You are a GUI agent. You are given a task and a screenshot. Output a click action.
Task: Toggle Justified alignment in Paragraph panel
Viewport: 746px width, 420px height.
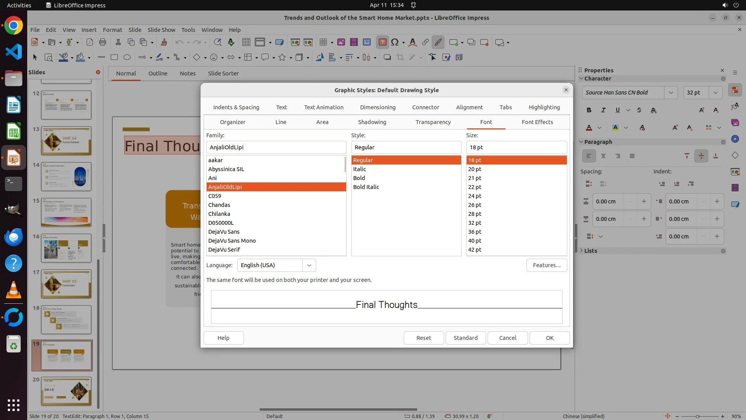pyautogui.click(x=632, y=156)
